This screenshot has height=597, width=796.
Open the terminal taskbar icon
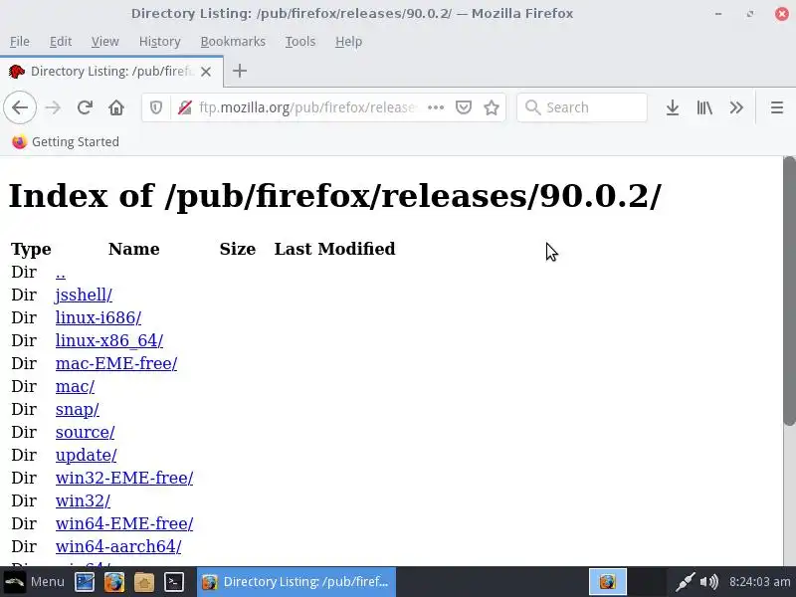tap(173, 582)
